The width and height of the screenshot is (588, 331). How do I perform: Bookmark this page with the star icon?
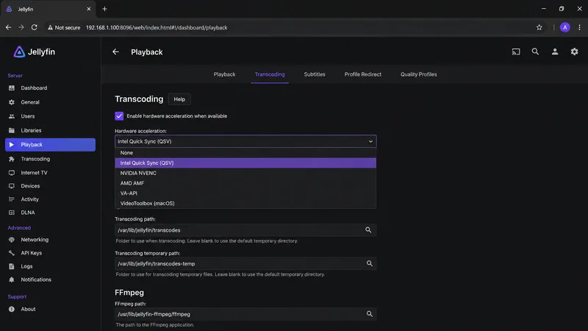539,27
